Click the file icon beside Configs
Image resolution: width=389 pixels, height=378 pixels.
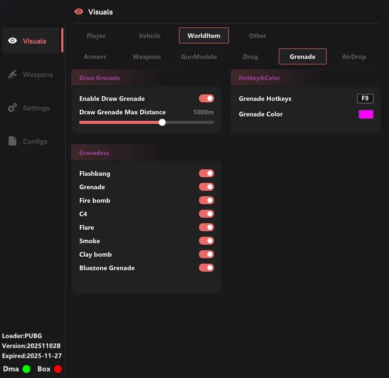[x=13, y=141]
